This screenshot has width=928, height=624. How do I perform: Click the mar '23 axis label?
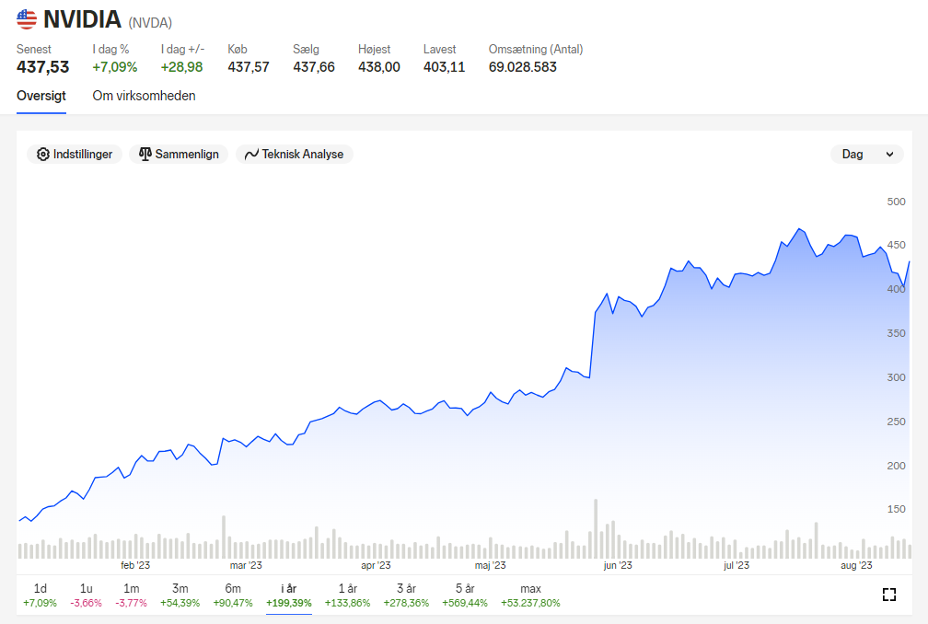tap(246, 565)
